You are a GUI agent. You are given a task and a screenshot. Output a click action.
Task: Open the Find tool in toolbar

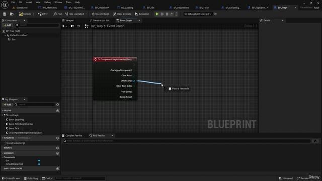click(58, 14)
